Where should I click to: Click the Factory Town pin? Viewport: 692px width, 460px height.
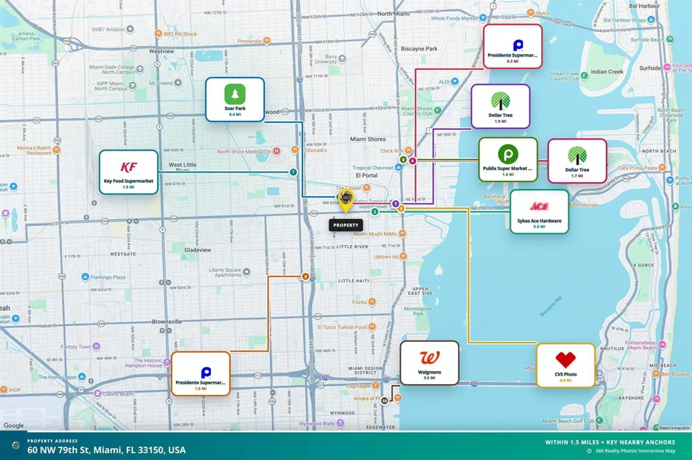point(95,347)
